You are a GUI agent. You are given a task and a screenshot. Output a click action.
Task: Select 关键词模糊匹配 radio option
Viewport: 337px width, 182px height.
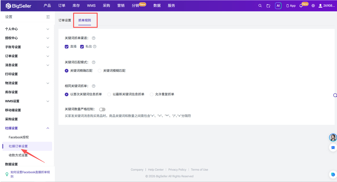click(99, 71)
